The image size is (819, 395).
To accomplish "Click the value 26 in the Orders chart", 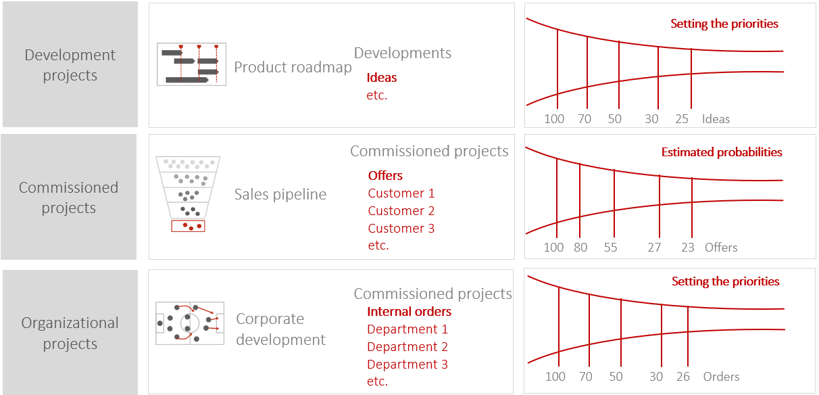I will [684, 377].
